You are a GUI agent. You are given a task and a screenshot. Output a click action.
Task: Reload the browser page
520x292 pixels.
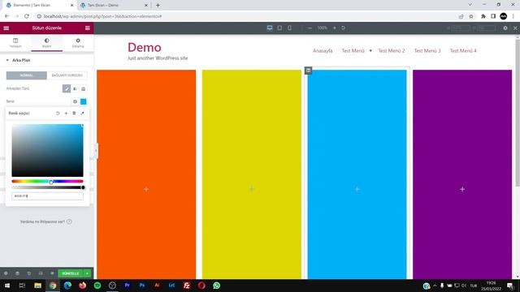pyautogui.click(x=27, y=16)
